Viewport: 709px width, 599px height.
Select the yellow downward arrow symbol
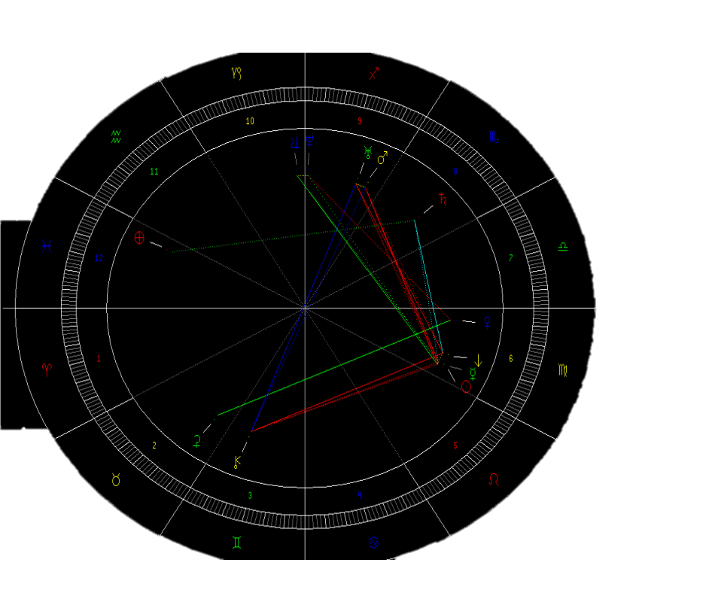point(479,360)
